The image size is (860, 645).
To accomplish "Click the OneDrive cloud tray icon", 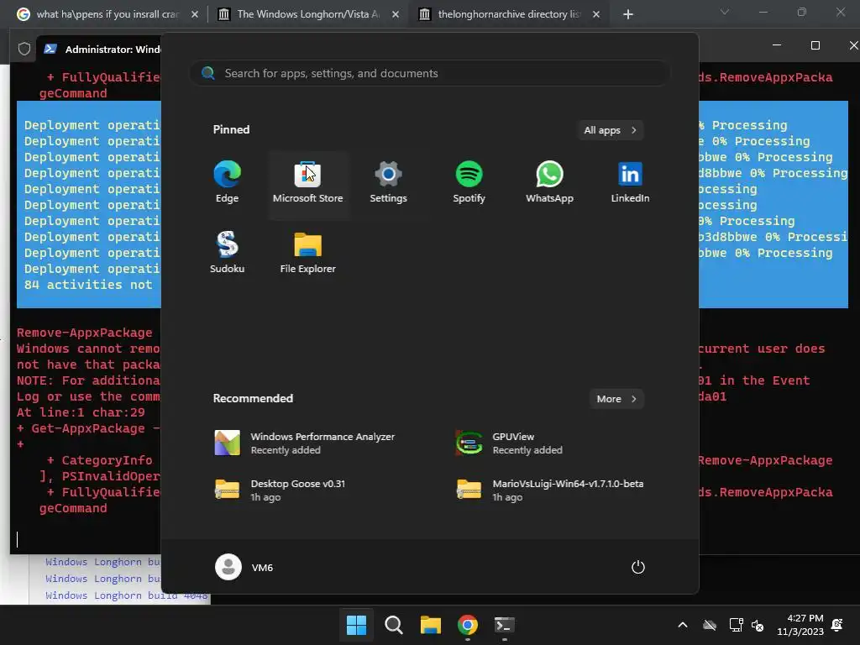I will point(710,625).
